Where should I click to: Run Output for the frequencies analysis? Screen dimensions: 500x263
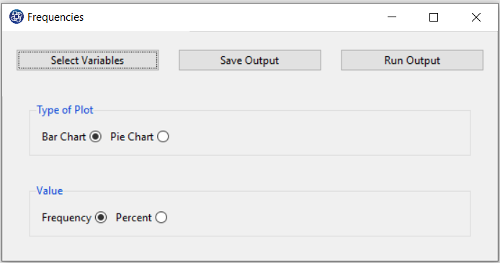pos(412,60)
